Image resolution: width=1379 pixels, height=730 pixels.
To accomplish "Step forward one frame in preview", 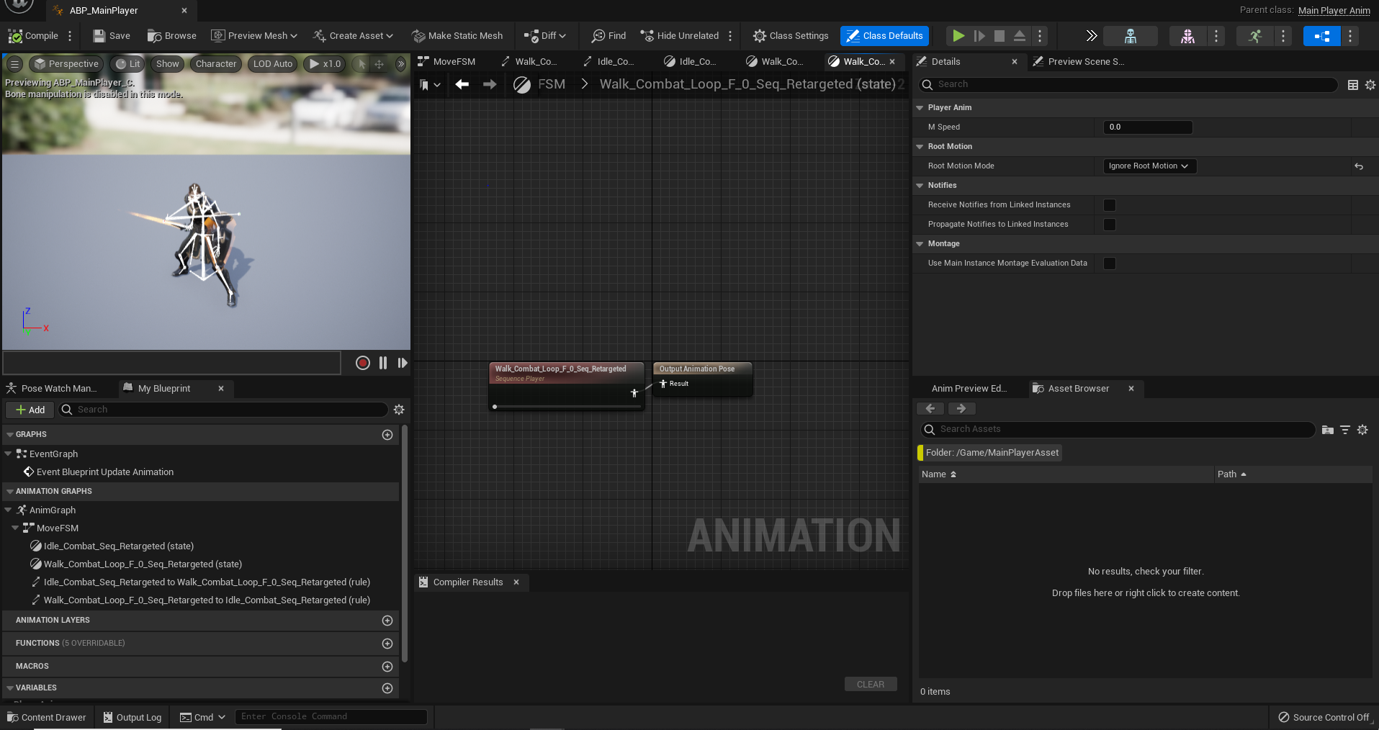I will (403, 363).
